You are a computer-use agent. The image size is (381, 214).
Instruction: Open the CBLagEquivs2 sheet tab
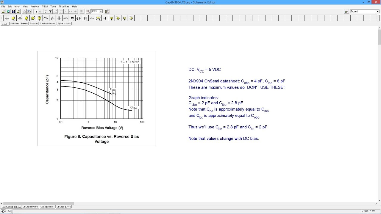coord(64,207)
